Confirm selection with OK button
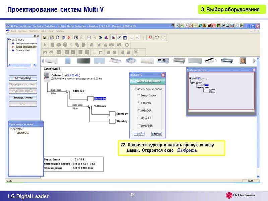 coord(139,134)
